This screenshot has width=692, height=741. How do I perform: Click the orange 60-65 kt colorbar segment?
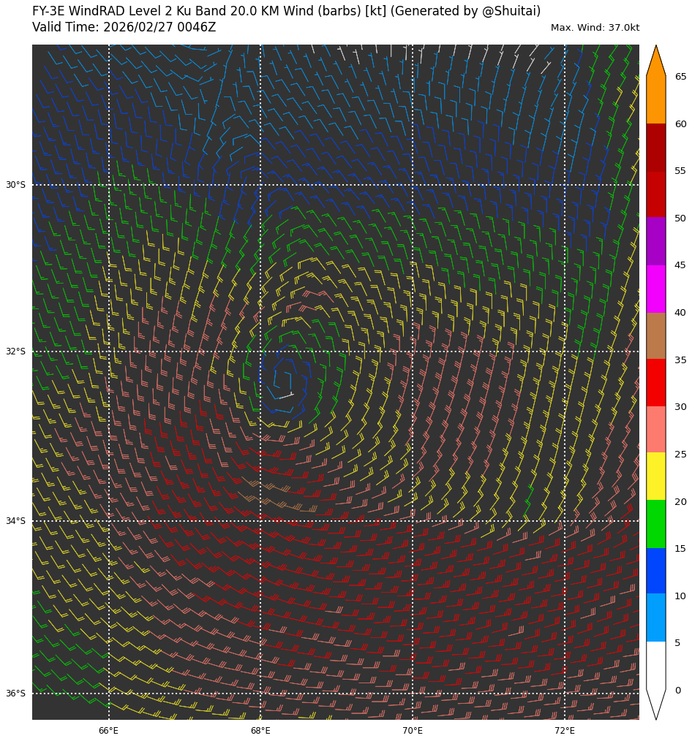[655, 100]
